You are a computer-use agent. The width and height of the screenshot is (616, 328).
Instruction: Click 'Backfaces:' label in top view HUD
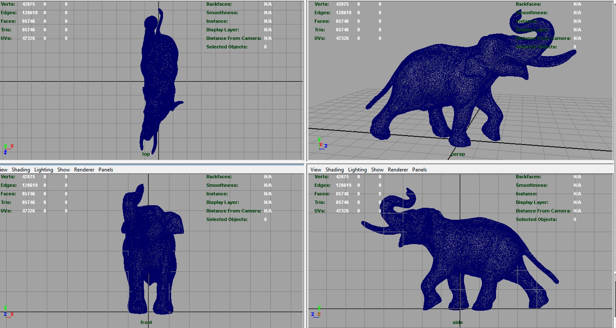[219, 4]
